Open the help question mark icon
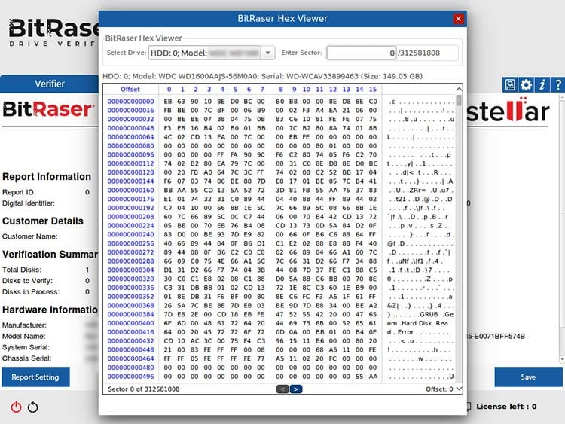 pos(557,84)
